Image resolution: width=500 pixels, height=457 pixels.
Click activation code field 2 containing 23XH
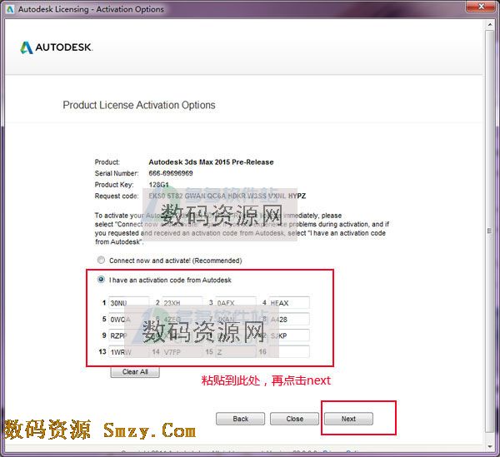[x=182, y=302]
